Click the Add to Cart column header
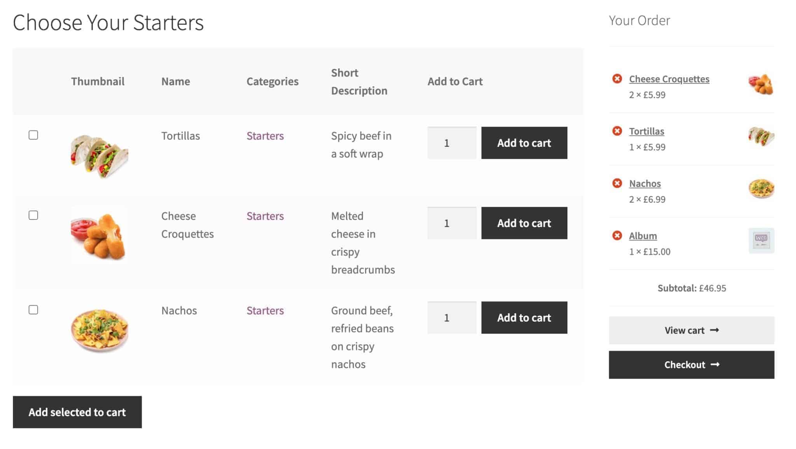796x449 pixels. 455,82
